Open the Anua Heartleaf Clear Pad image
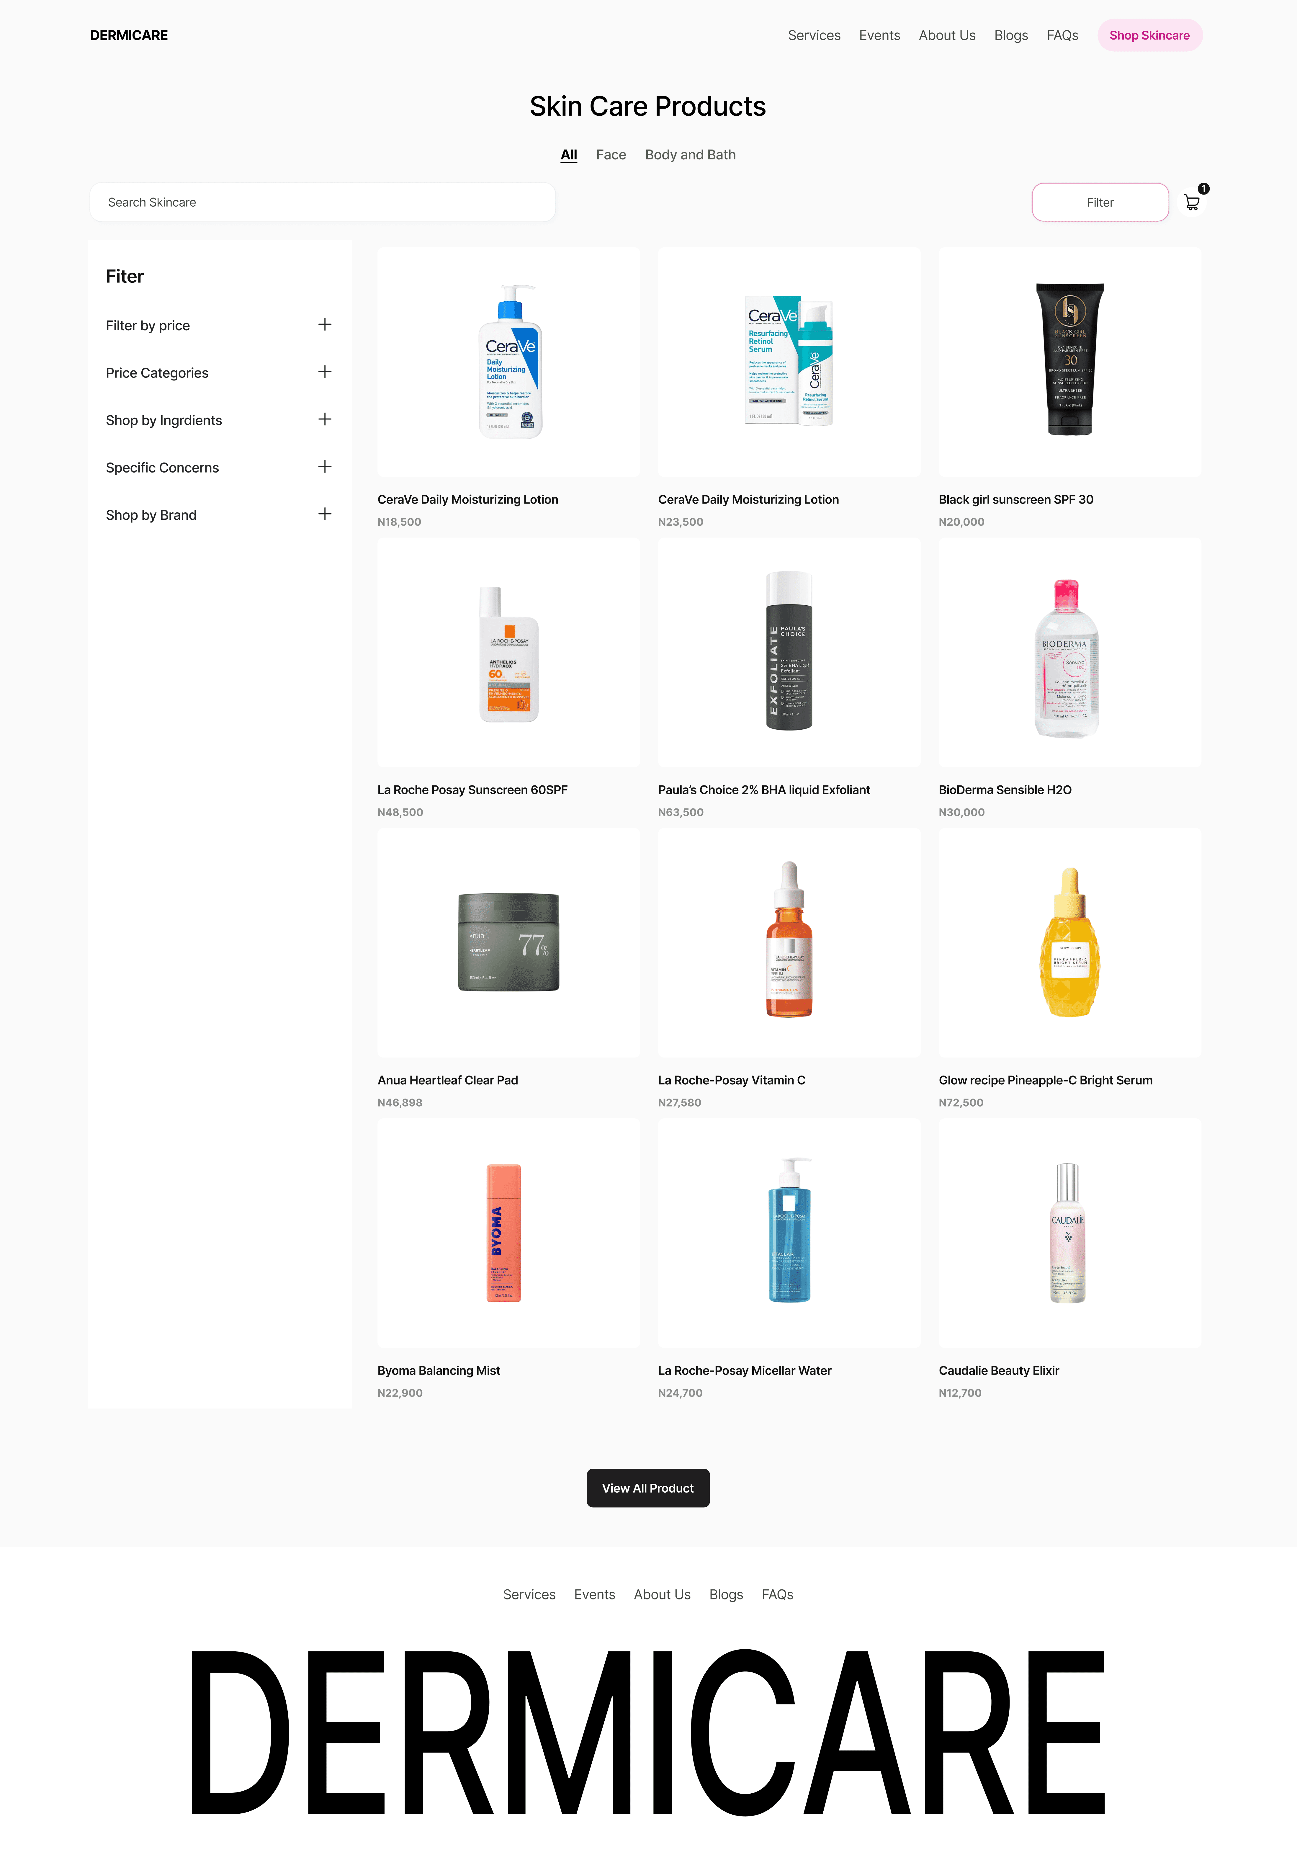 click(508, 943)
